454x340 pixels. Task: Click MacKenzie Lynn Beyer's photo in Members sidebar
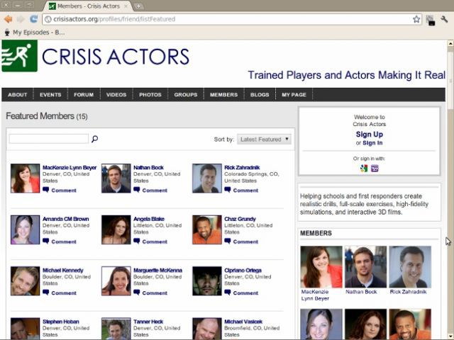click(321, 266)
